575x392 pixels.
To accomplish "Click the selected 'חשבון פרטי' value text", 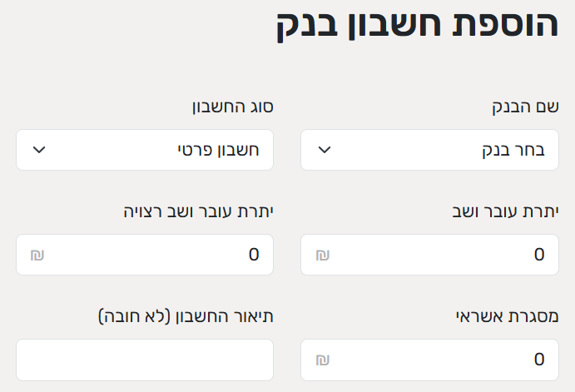I will click(x=219, y=151).
